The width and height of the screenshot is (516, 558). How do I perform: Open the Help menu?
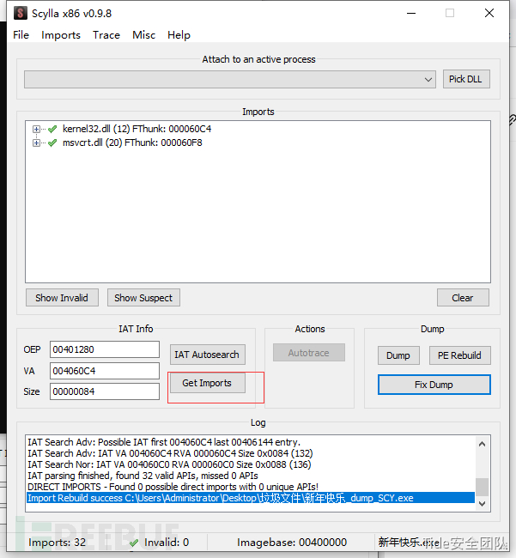tap(179, 35)
